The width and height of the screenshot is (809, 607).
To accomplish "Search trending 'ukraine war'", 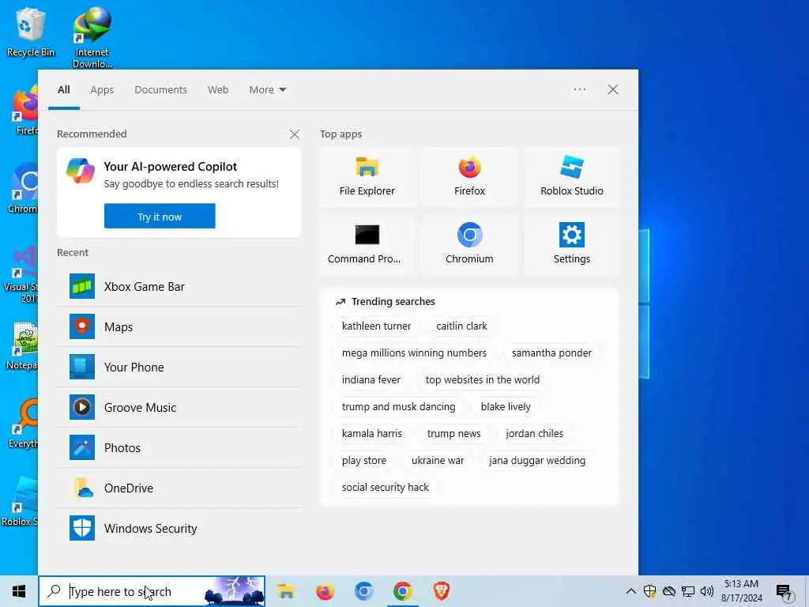I will click(x=438, y=461).
